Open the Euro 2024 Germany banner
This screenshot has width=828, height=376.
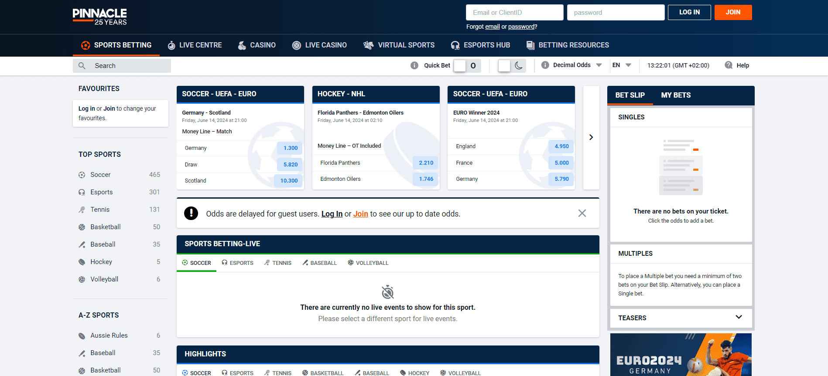pyautogui.click(x=681, y=355)
